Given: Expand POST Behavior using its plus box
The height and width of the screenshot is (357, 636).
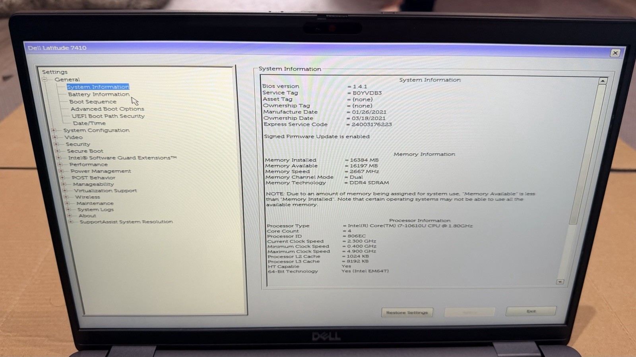Looking at the screenshot, I should (x=62, y=178).
